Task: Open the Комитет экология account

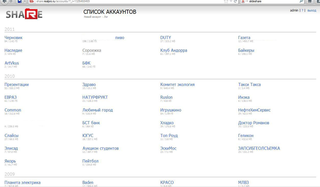Action: pyautogui.click(x=177, y=85)
